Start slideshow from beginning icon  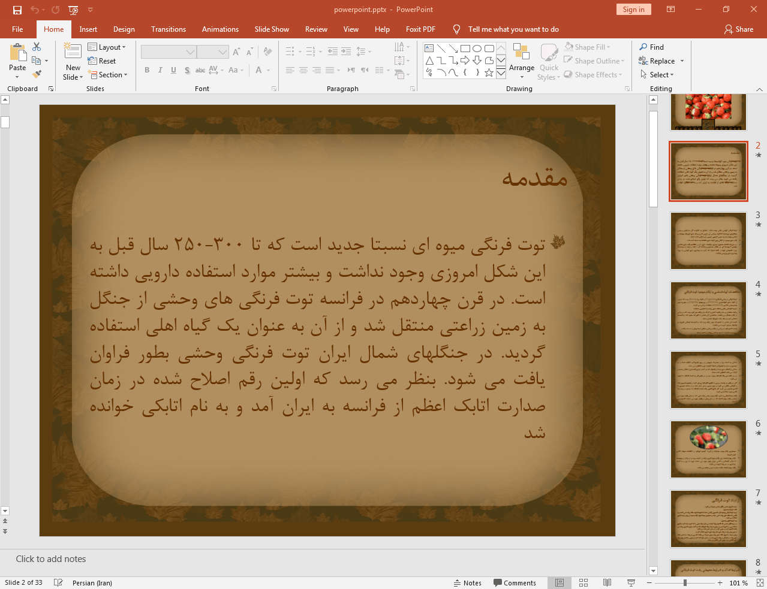73,10
